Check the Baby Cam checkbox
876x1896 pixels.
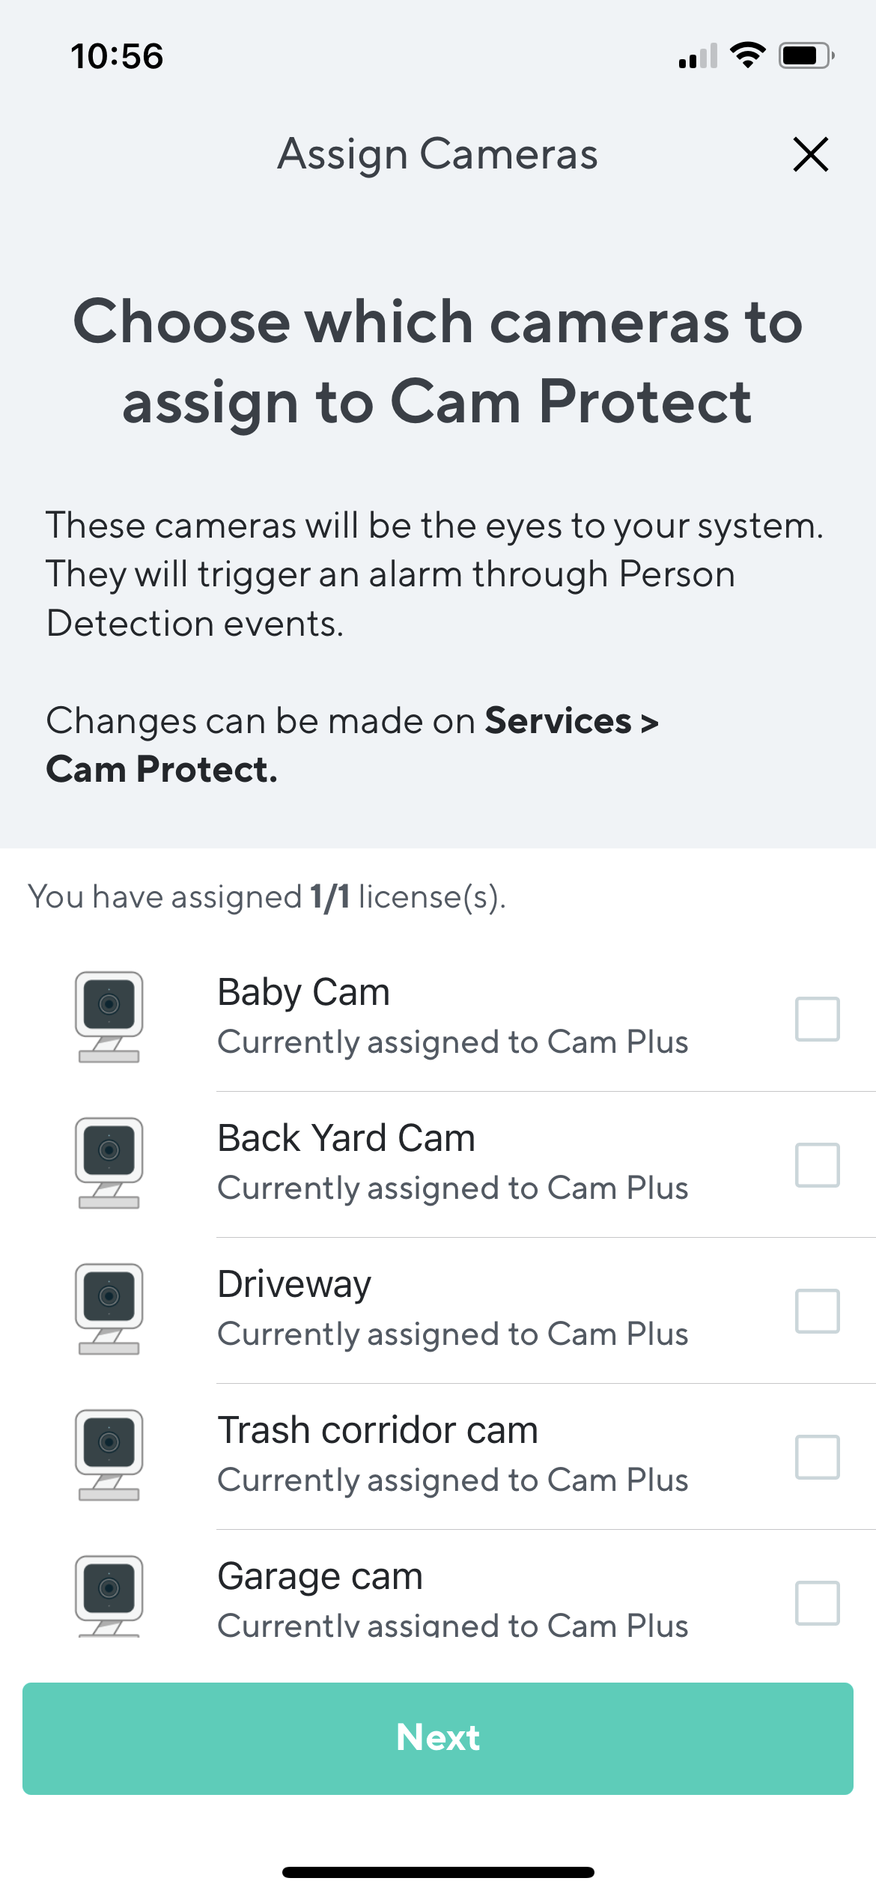817,1018
